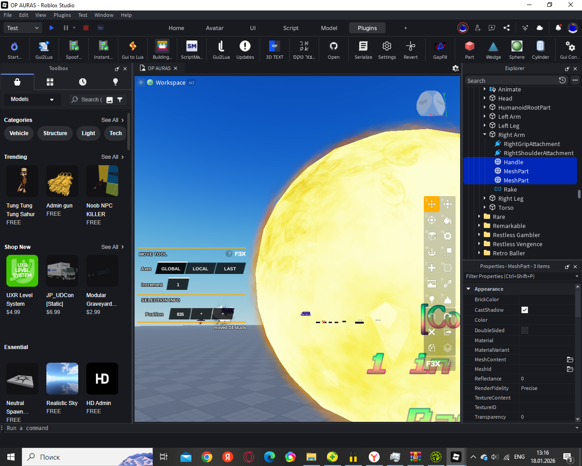Click See All beside Trending
This screenshot has height=466, width=582.
(112, 157)
